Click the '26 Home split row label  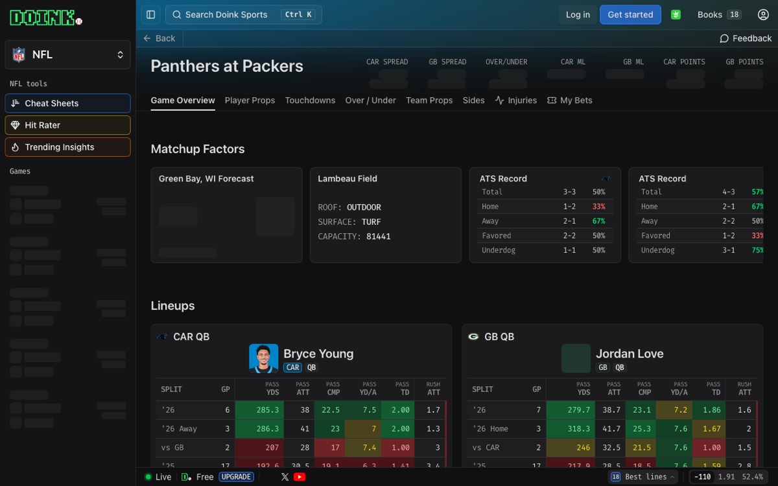(x=490, y=428)
